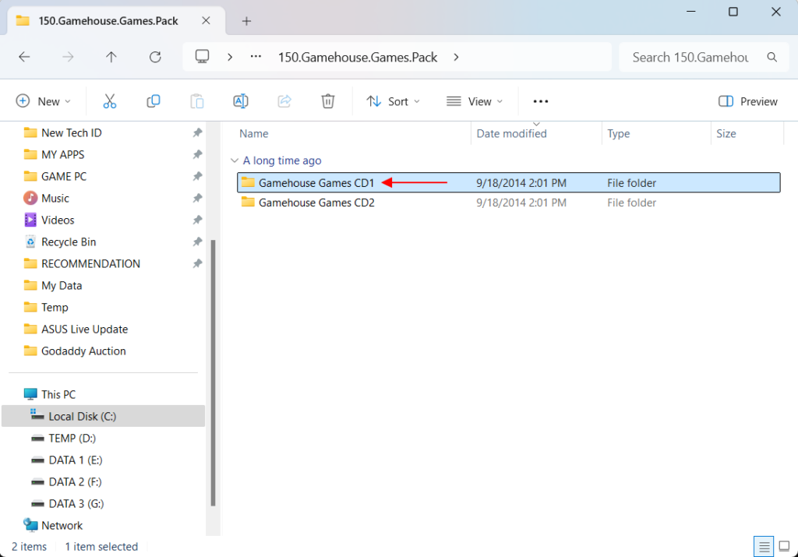Cut the selected folder using toolbar scissors icon
Screen dimensions: 798x557
coord(109,100)
